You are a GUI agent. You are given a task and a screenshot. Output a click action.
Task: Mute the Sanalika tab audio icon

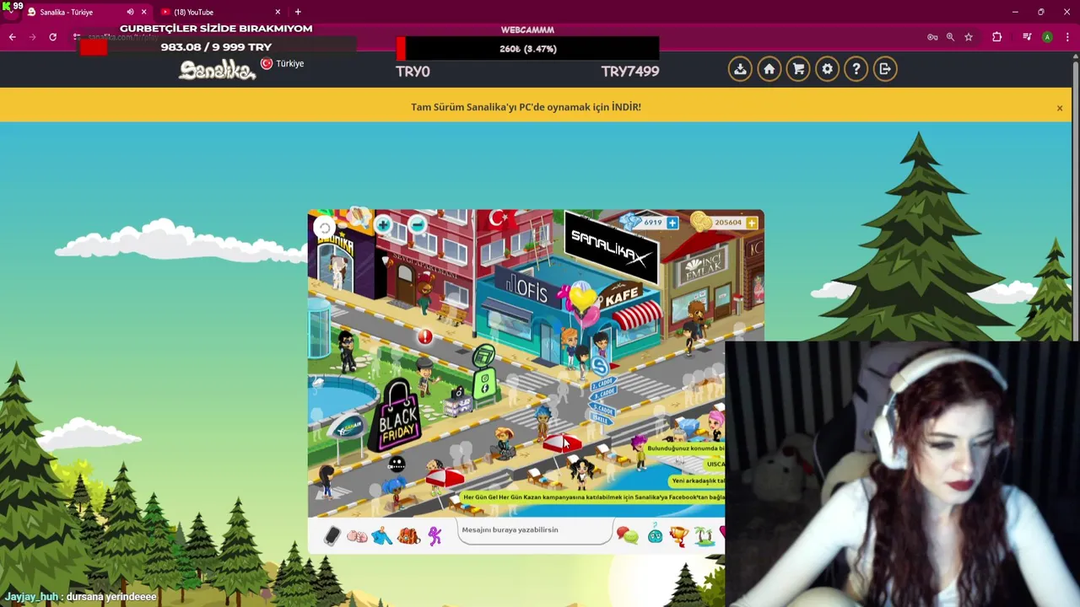click(130, 12)
